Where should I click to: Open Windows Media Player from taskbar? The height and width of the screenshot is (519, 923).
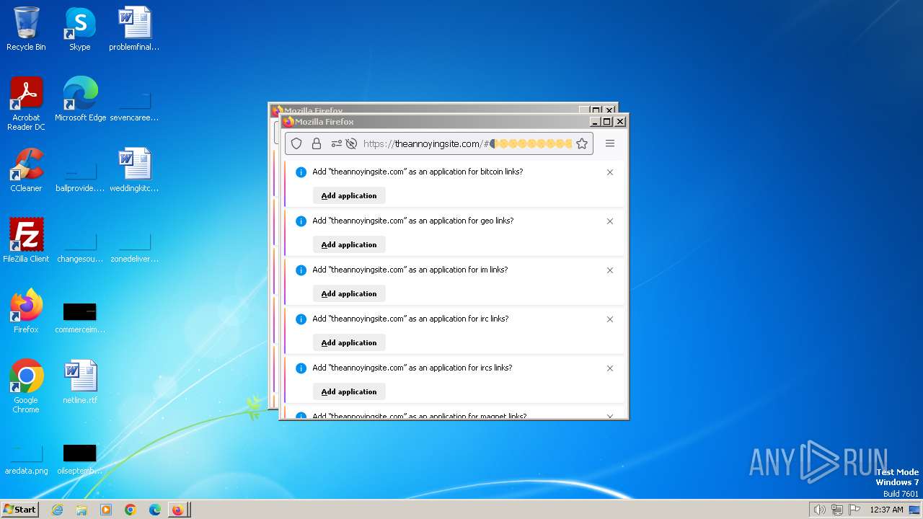pos(106,510)
